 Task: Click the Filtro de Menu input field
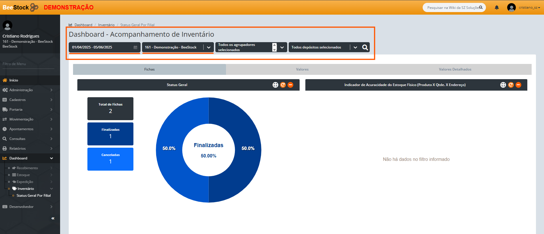click(x=28, y=64)
